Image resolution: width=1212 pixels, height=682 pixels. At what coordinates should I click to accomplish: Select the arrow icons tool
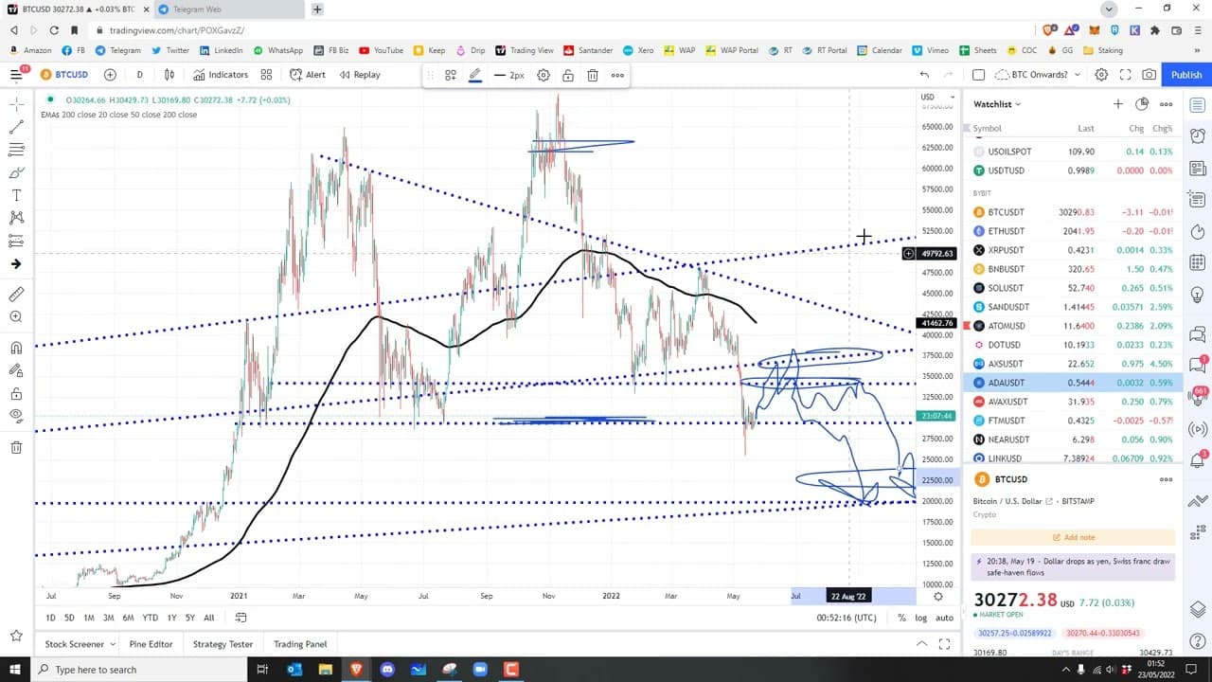coord(16,263)
